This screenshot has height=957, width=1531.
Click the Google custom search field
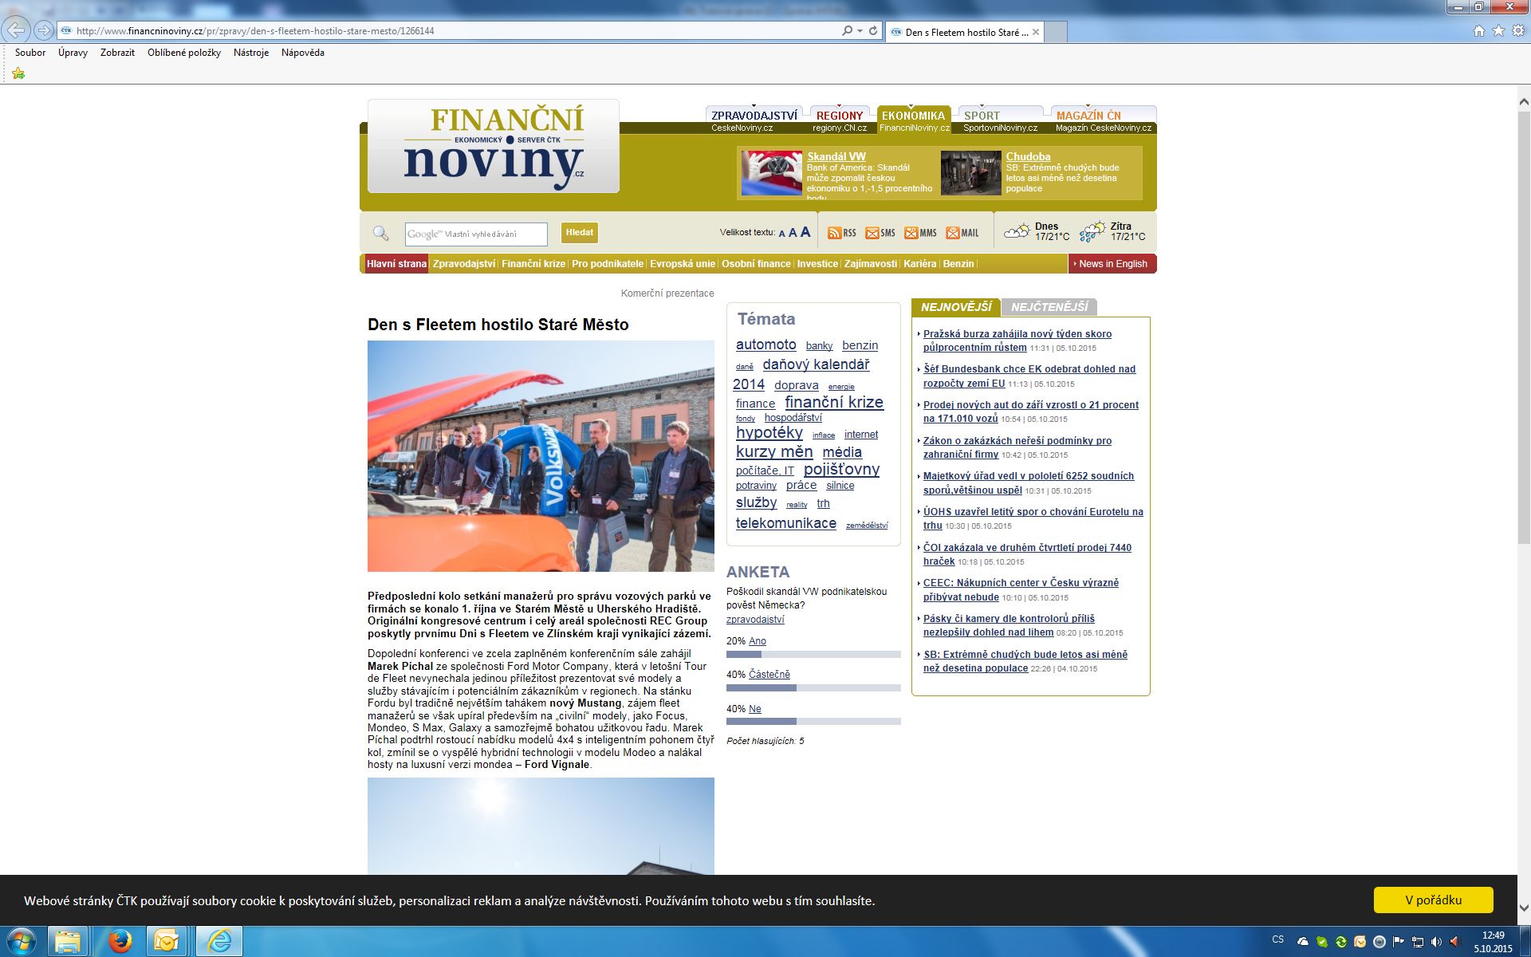point(476,234)
